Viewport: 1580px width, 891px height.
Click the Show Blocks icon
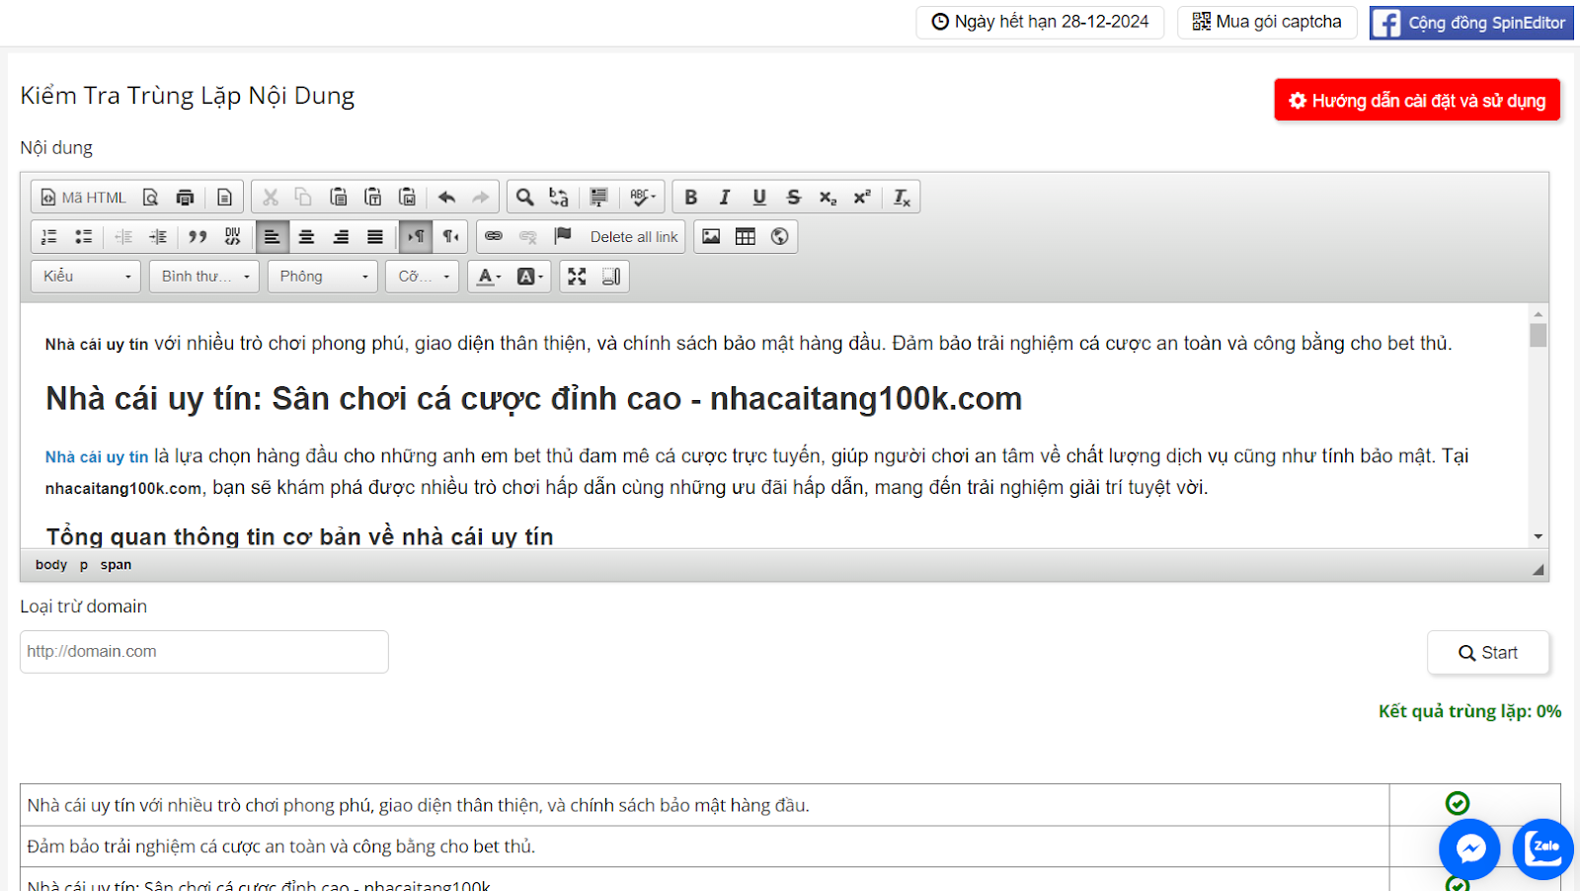[611, 277]
